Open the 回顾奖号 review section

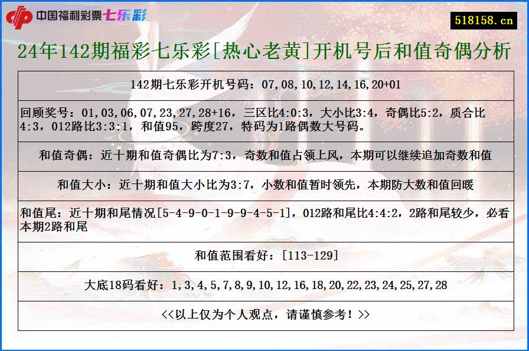click(264, 121)
